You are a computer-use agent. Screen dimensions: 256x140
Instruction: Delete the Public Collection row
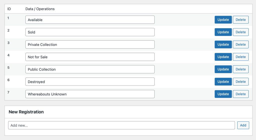tap(240, 69)
